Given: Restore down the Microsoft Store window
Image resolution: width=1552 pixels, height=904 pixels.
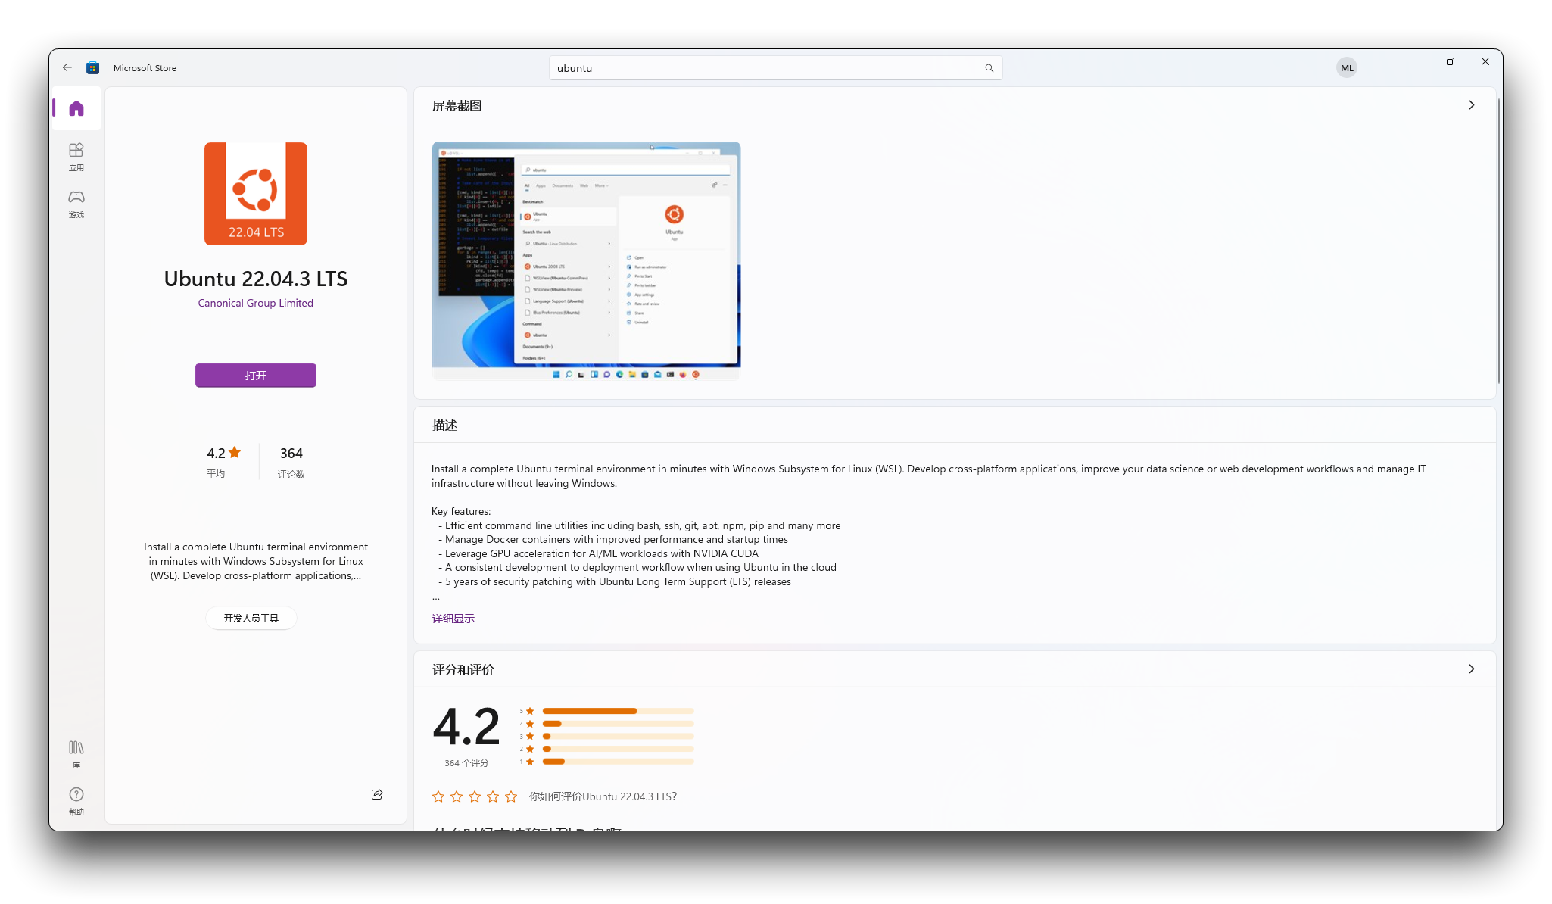Looking at the screenshot, I should [1451, 61].
